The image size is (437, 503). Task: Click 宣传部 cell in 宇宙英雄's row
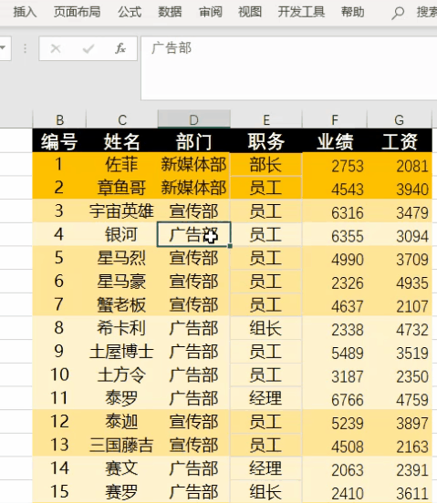coord(194,211)
